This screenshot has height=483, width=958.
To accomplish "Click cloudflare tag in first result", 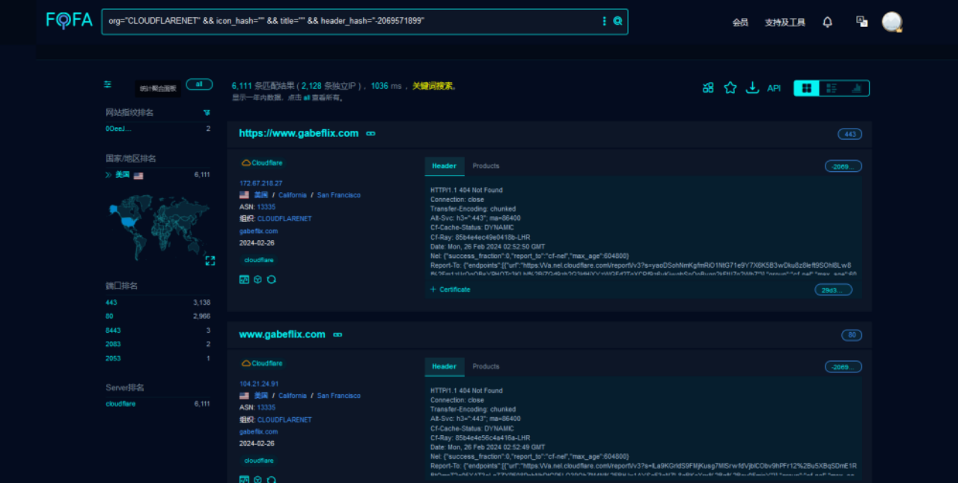I will [260, 260].
